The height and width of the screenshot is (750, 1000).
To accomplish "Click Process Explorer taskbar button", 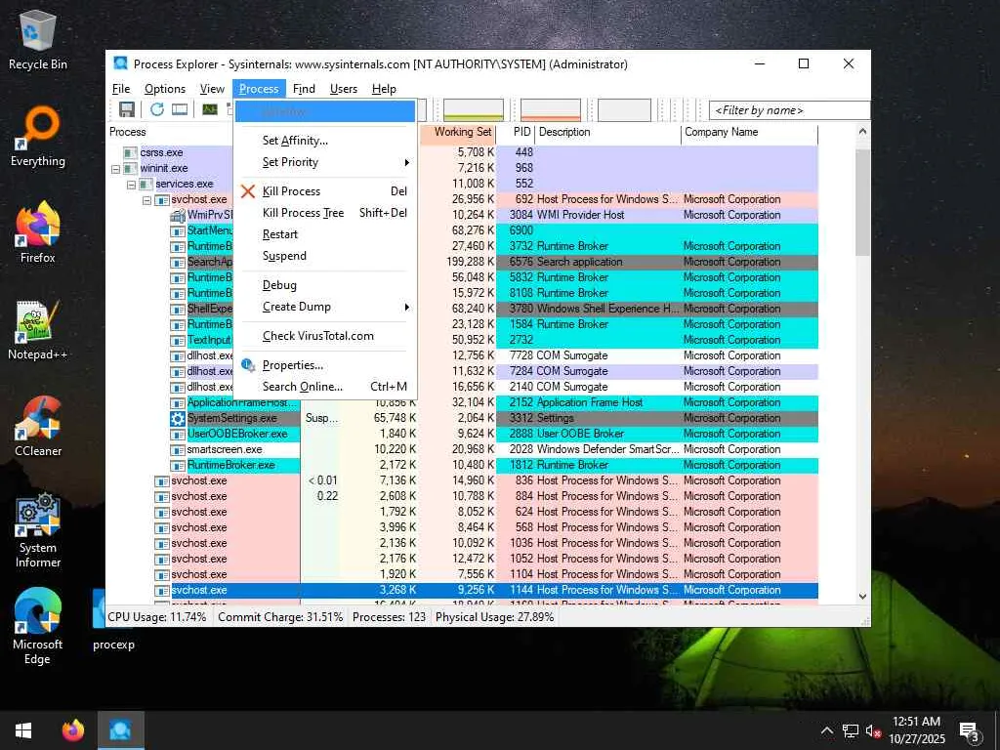I will [120, 730].
